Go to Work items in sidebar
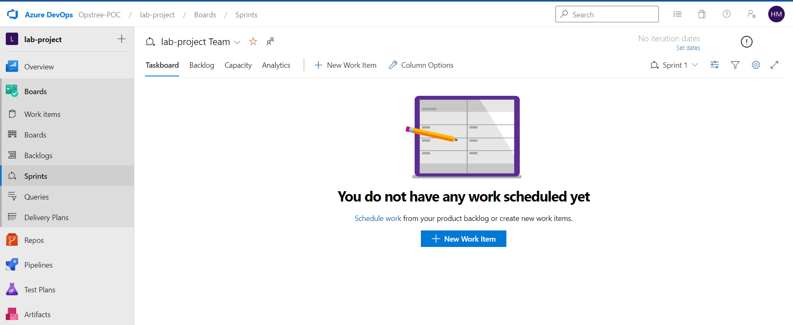The height and width of the screenshot is (325, 793). pos(67,114)
